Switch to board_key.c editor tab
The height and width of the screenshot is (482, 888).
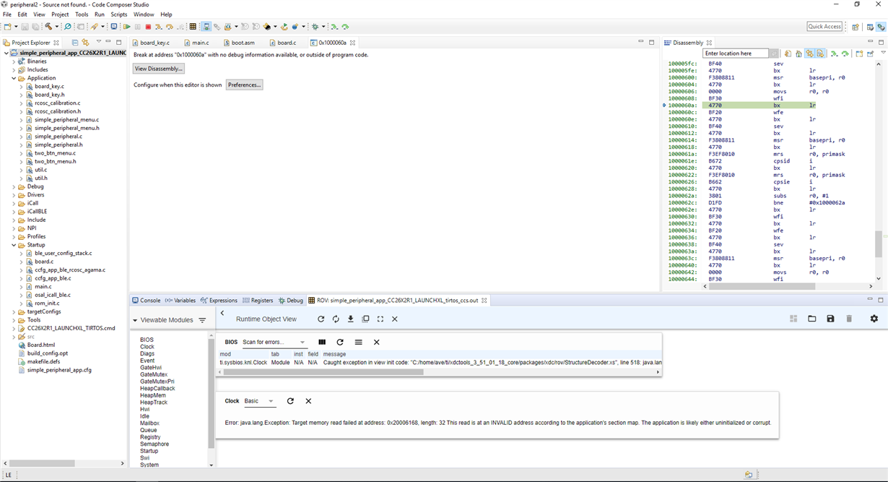point(150,43)
